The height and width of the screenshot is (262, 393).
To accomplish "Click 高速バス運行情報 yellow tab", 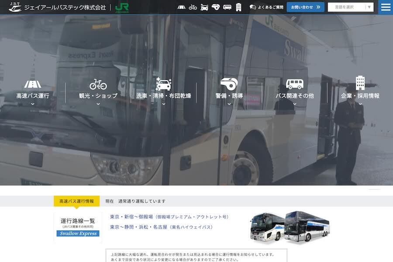I will point(77,201).
